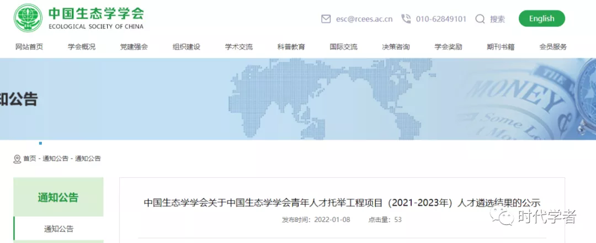Select 党建强会 in navigation bar
The image size is (596, 243).
134,47
